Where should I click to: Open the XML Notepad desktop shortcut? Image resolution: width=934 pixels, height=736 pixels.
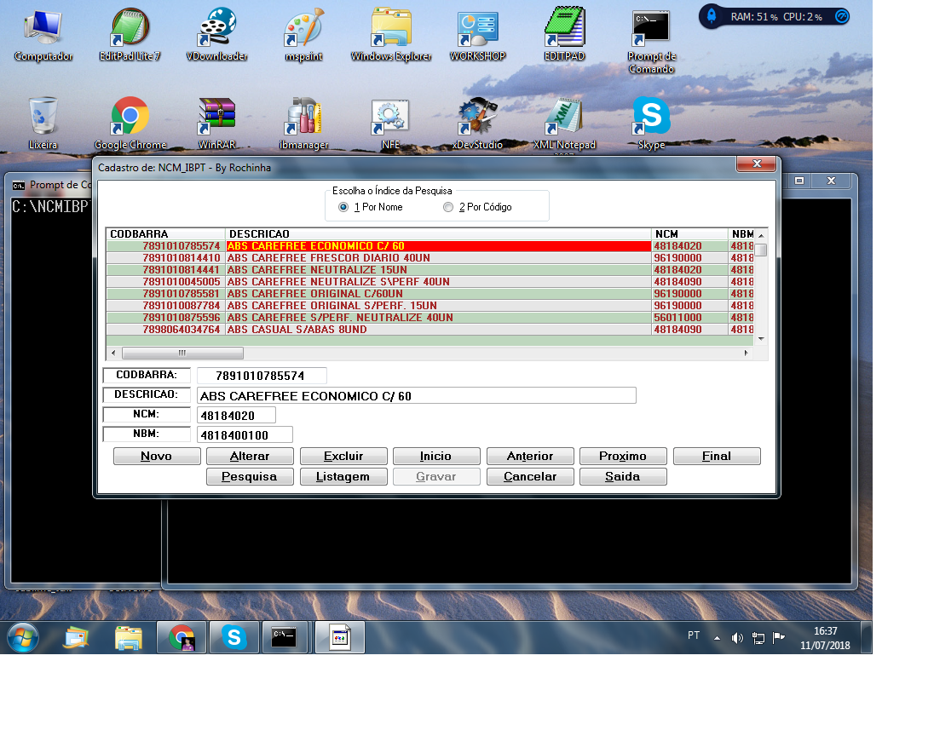563,118
